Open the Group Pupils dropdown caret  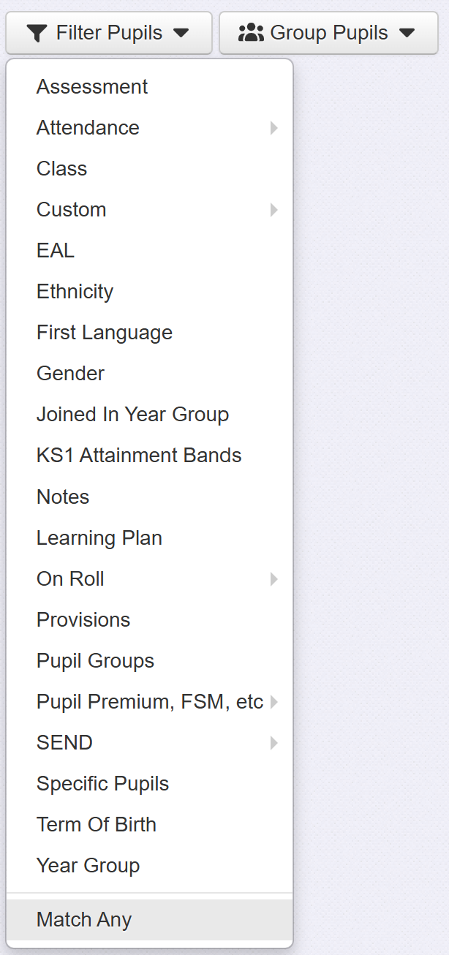[x=407, y=33]
